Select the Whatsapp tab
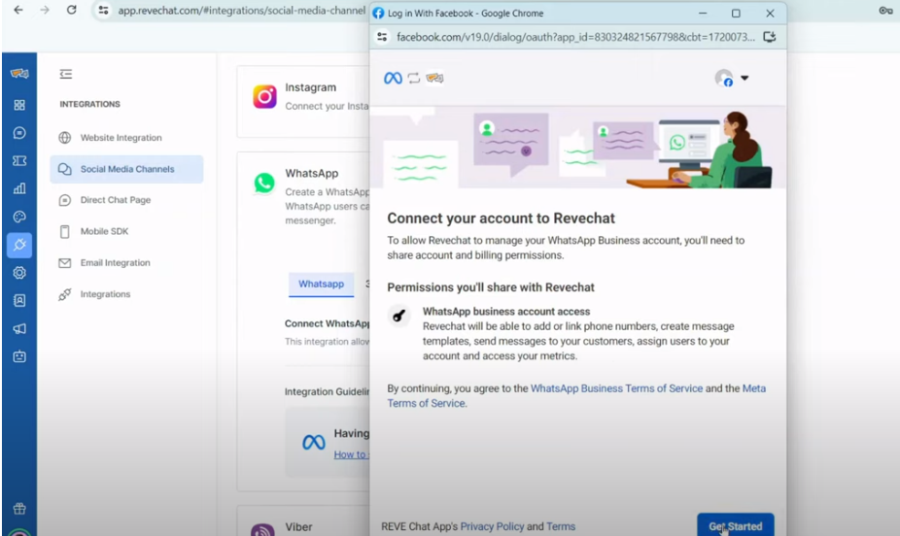The image size is (900, 536). coord(321,285)
